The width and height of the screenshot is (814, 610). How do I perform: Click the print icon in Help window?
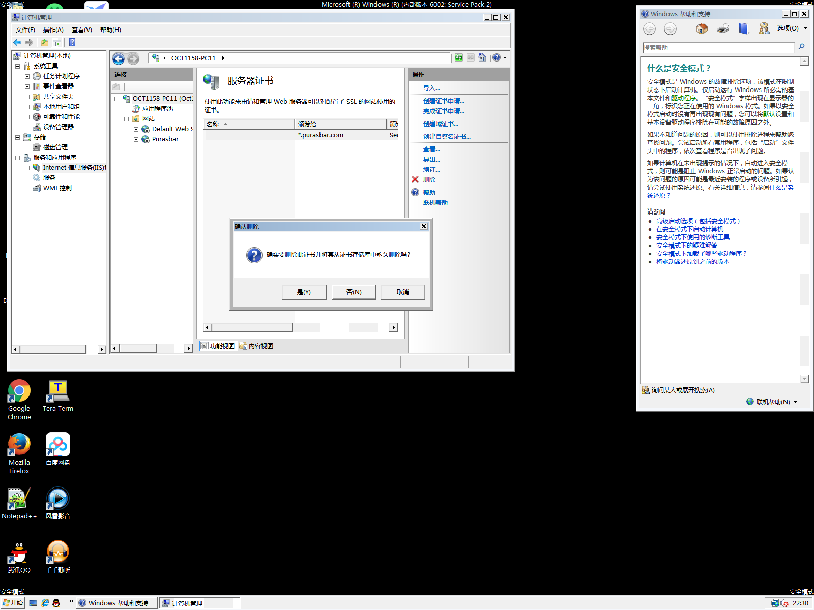click(723, 29)
